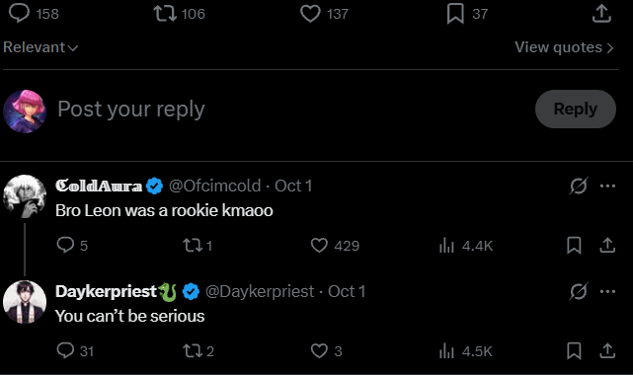Like ColdAura's reply with 429 likes
This screenshot has height=375, width=633.
coord(319,245)
